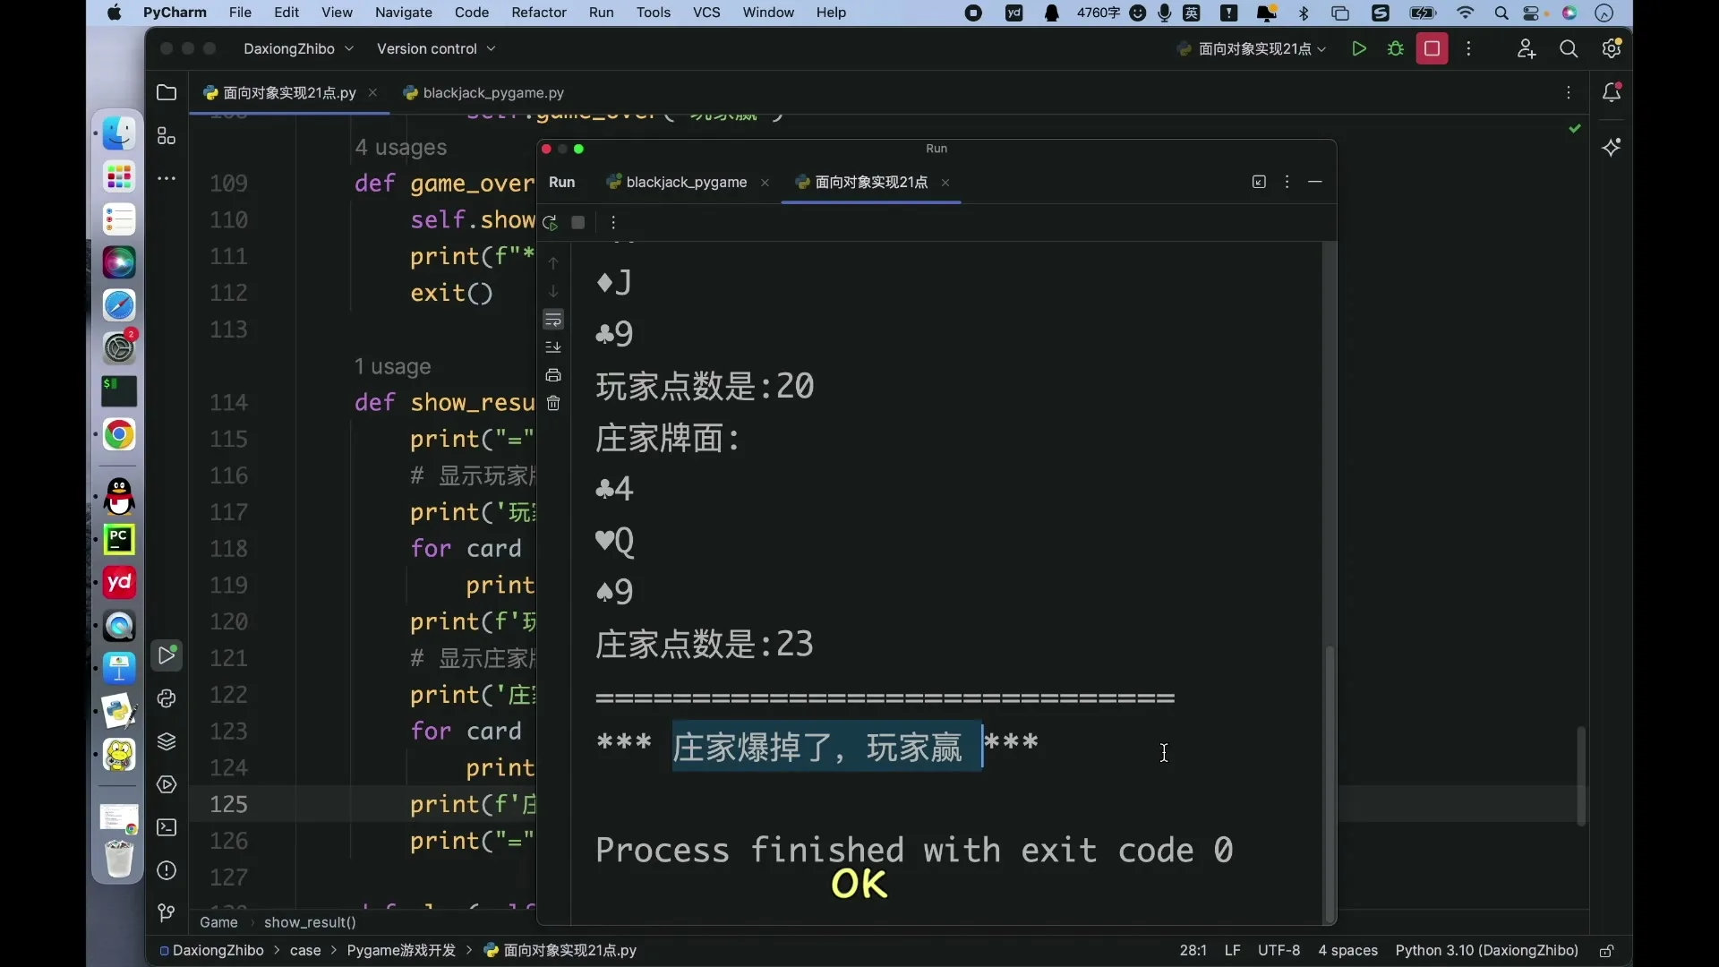1719x967 pixels.
Task: Click the 4 spaces indent setting
Action: [x=1347, y=951]
